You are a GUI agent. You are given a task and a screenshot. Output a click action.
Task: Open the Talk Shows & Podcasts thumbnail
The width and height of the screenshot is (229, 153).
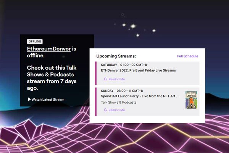click(x=191, y=100)
